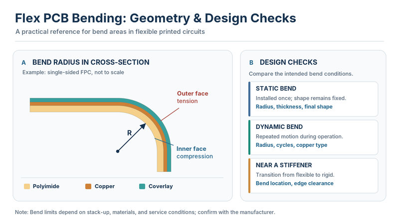Viewport: 399px width, 224px height.
Task: Click the main title Flex PCB Bending
Action: pos(156,18)
